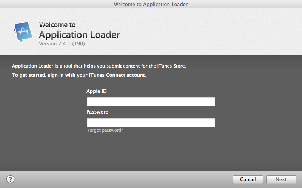
Task: Focus the Password input field
Action: (151, 123)
